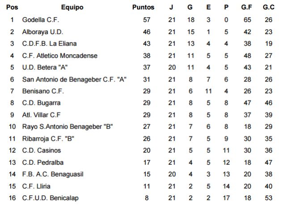Click U.D. Betera "A" team name
Viewport: 286px width, 206px height.
(45, 68)
